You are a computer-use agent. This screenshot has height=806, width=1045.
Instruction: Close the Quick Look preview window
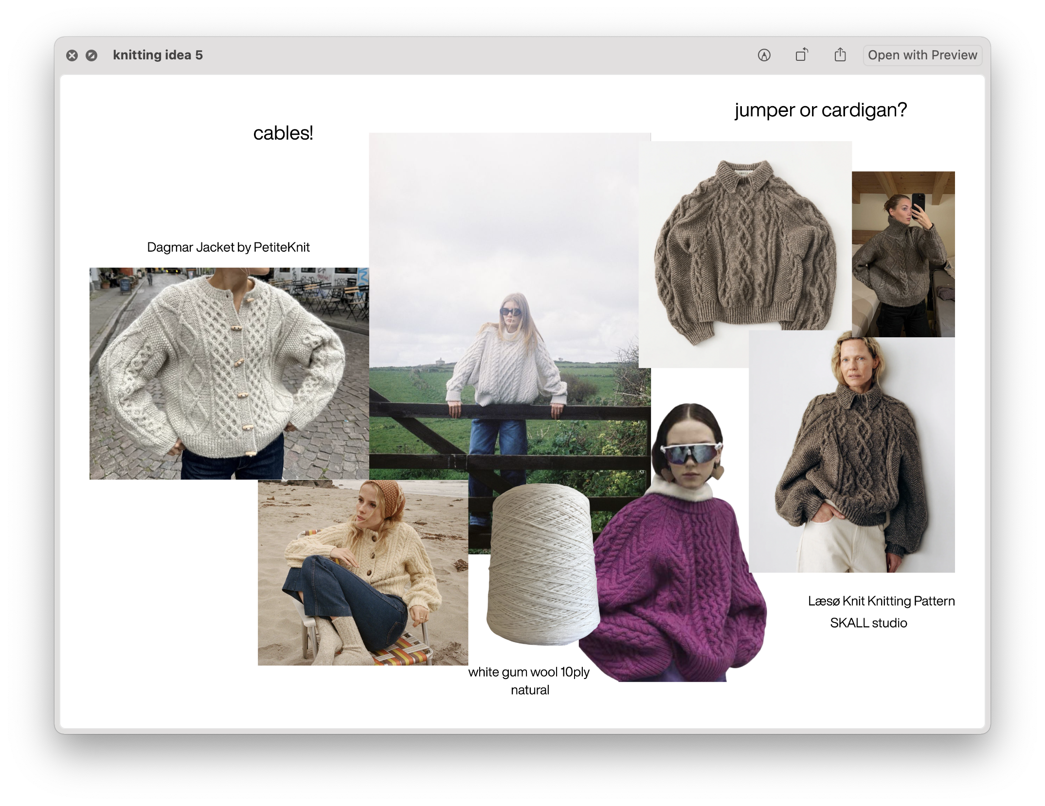point(72,55)
